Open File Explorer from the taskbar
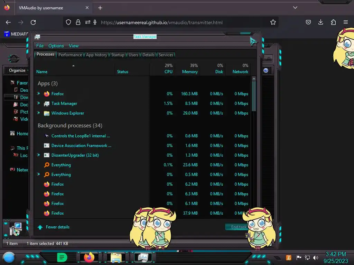Image resolution: width=354 pixels, height=265 pixels. pyautogui.click(x=116, y=257)
